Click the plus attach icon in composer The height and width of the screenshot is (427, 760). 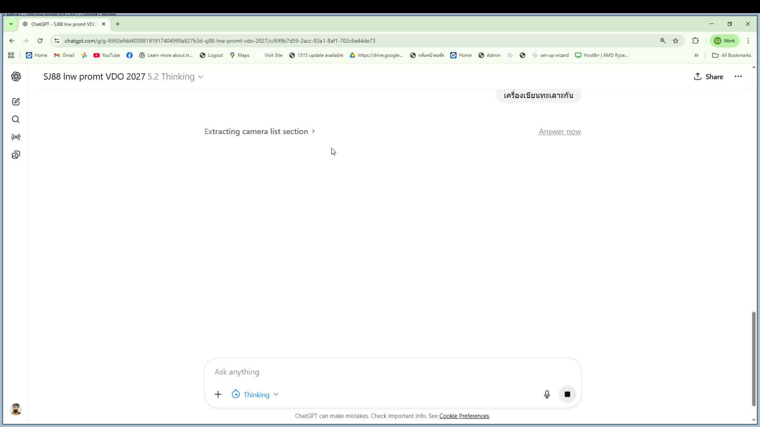click(218, 394)
